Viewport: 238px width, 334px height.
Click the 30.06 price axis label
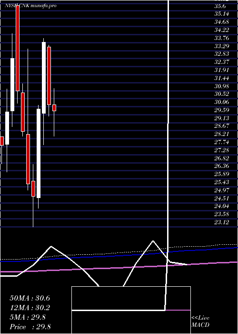pos(222,102)
